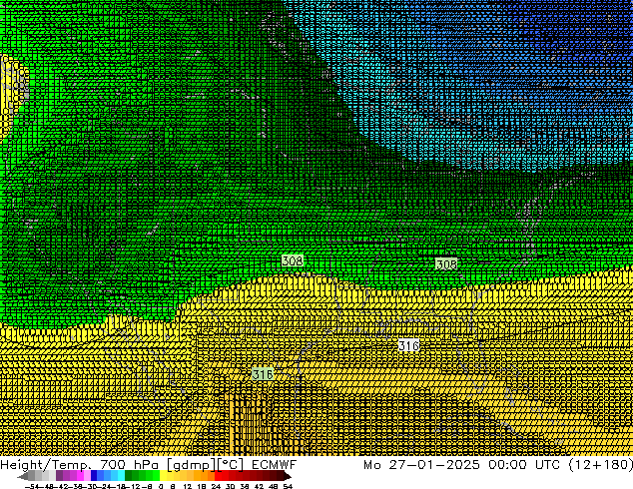Click the dark blue segment of the legend
The height and width of the screenshot is (489, 633).
coord(94,476)
